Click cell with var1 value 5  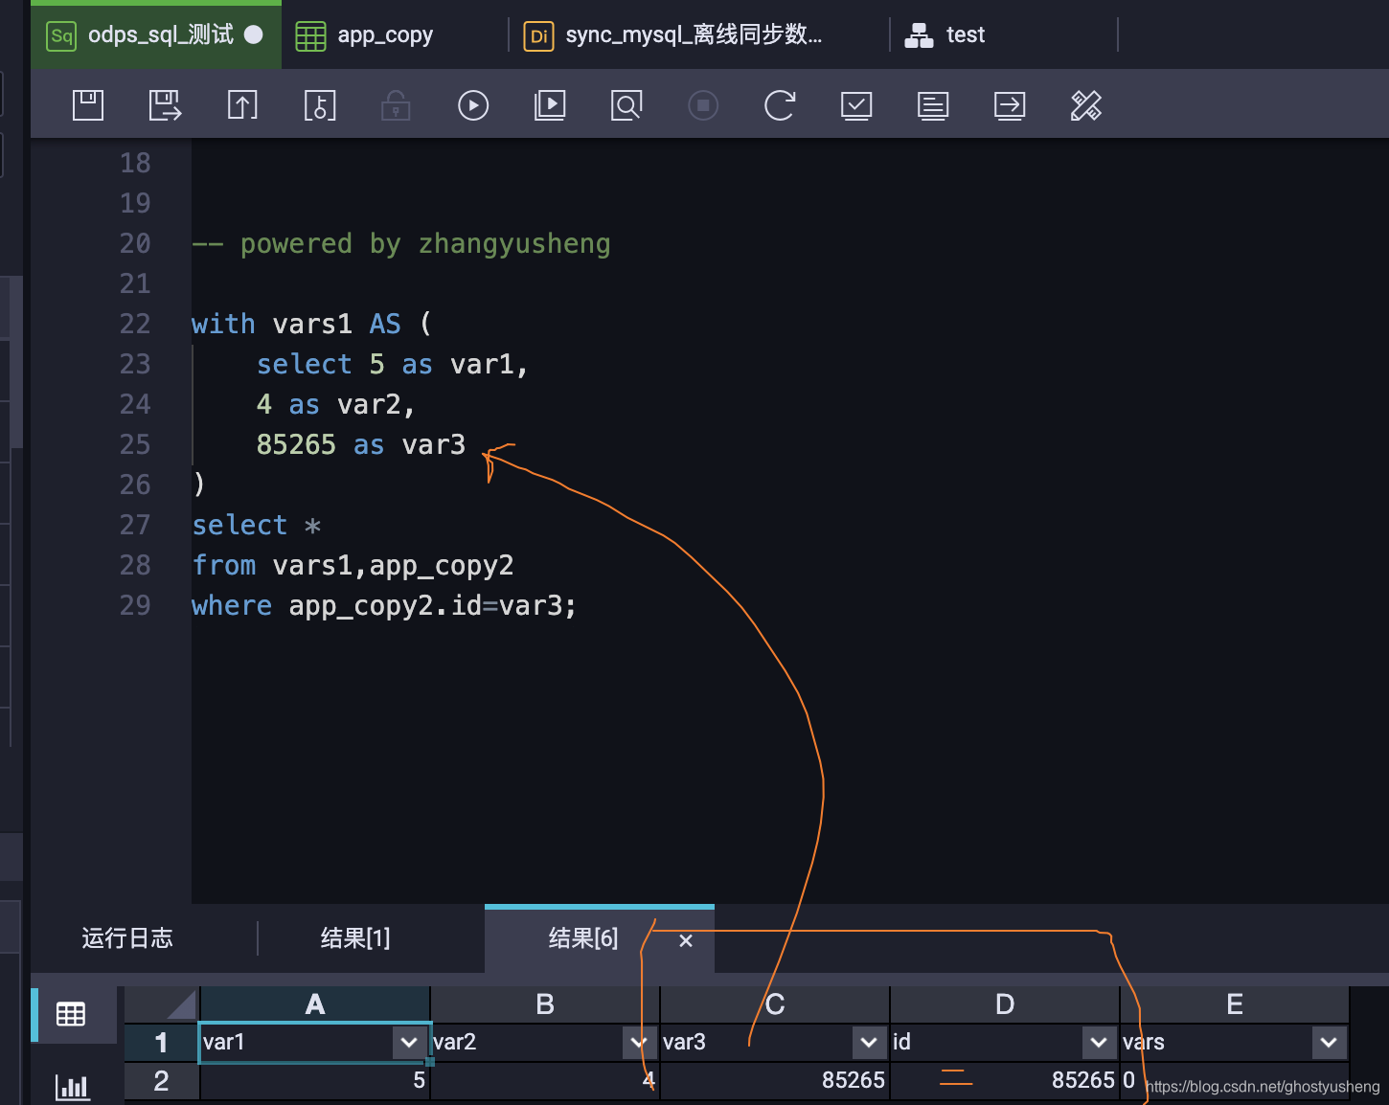315,1081
